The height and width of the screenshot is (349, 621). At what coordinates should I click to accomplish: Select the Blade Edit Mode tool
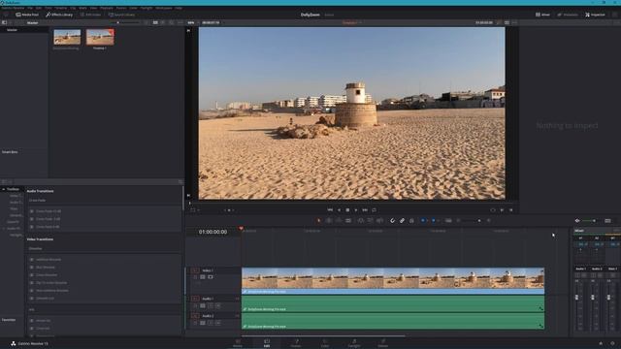348,220
